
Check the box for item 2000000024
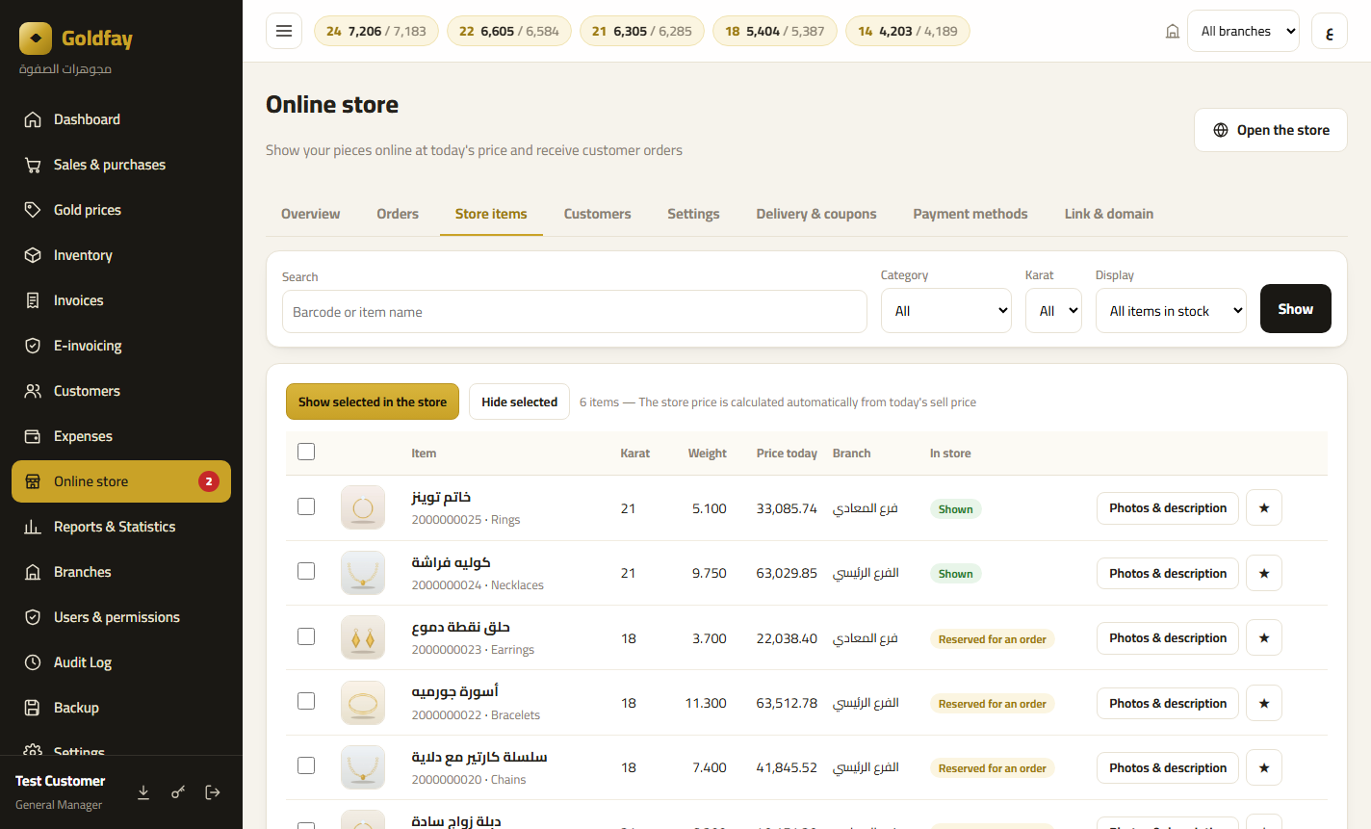[306, 571]
